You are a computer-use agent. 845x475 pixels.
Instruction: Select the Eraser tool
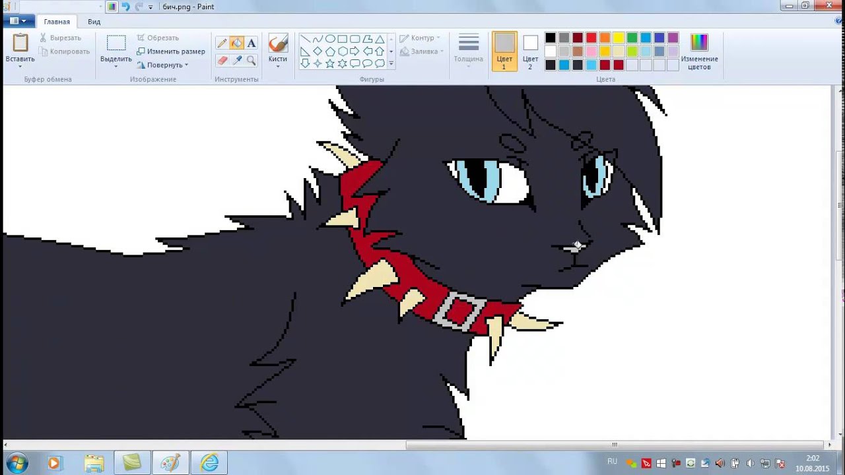point(222,60)
